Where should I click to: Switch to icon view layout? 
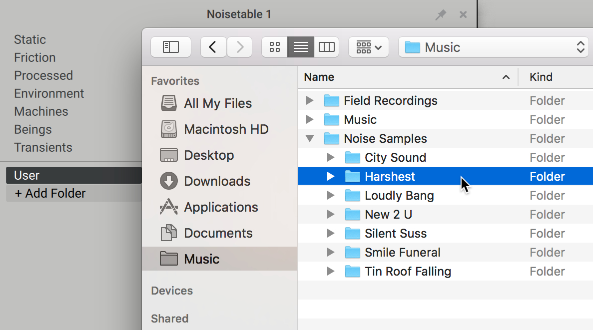point(274,46)
